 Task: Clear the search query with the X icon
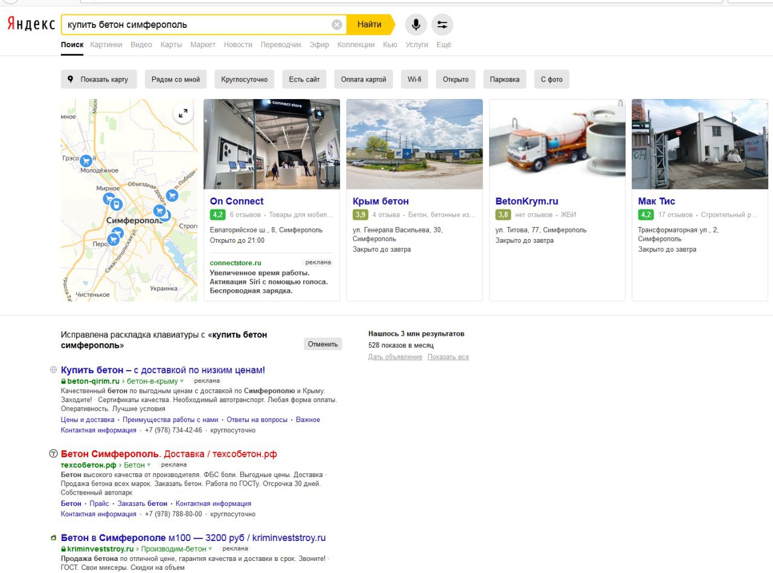click(337, 25)
